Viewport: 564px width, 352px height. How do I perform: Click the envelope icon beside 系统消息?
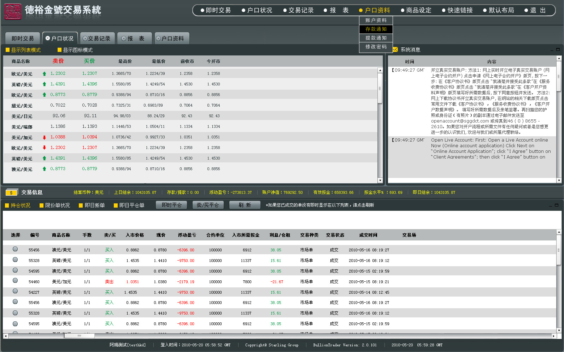click(x=395, y=49)
